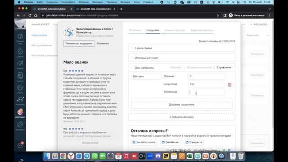288x162 pixels.
Task: Click the browser address bar URL
Action: (82, 15)
